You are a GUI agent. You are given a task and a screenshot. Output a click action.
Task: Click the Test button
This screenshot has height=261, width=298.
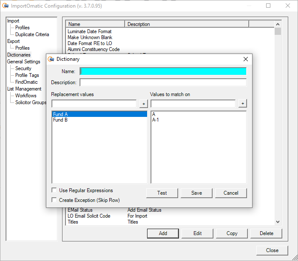click(162, 193)
